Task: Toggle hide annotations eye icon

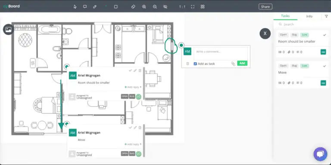Action: 165,7
